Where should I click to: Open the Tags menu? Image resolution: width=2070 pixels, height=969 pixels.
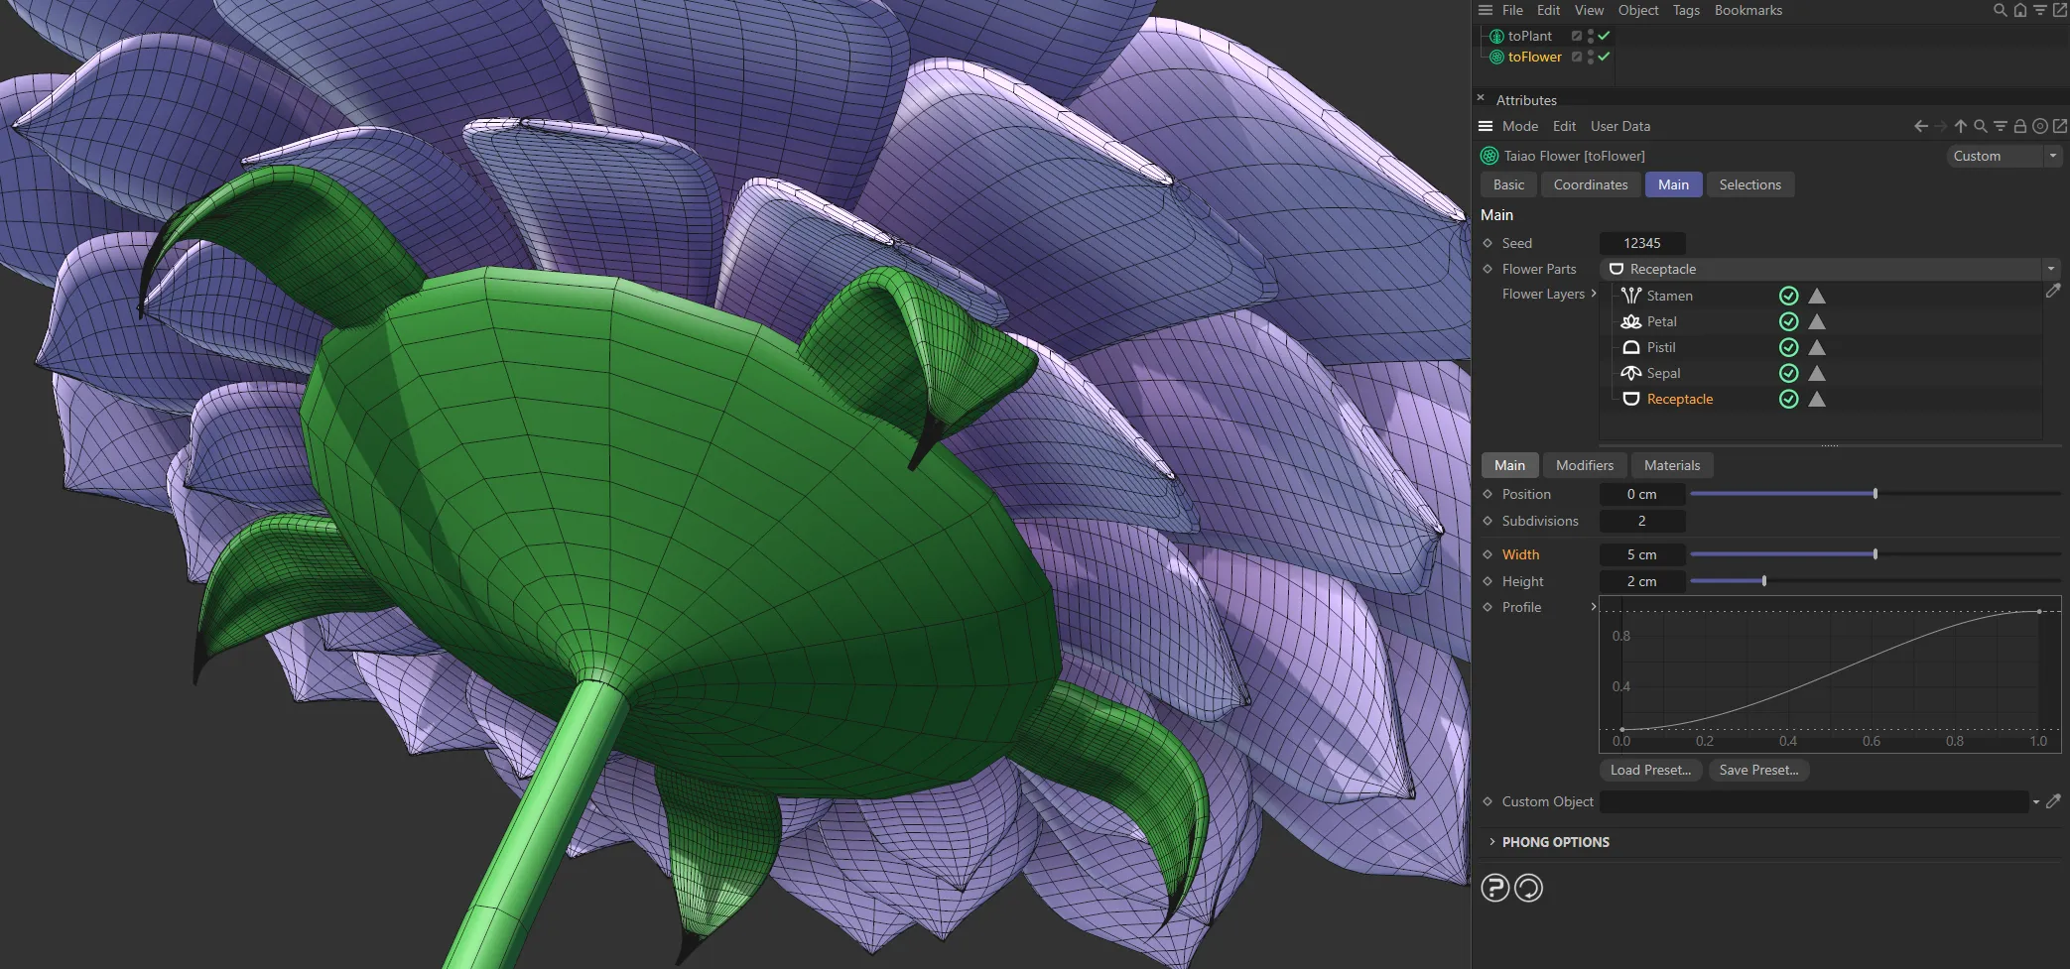(x=1685, y=10)
